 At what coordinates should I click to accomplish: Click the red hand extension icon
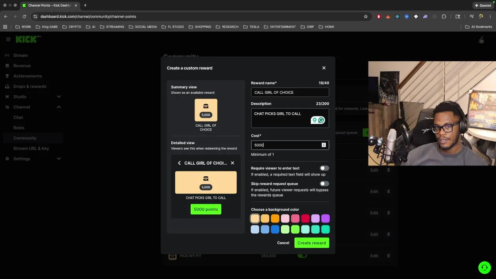click(x=379, y=17)
